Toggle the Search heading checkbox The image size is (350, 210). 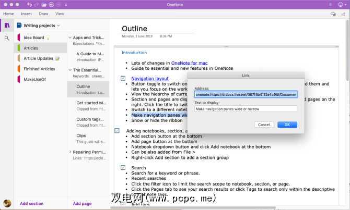coord(123,167)
